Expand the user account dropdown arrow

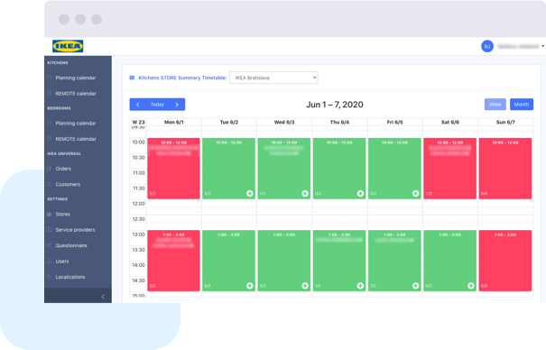pyautogui.click(x=542, y=46)
